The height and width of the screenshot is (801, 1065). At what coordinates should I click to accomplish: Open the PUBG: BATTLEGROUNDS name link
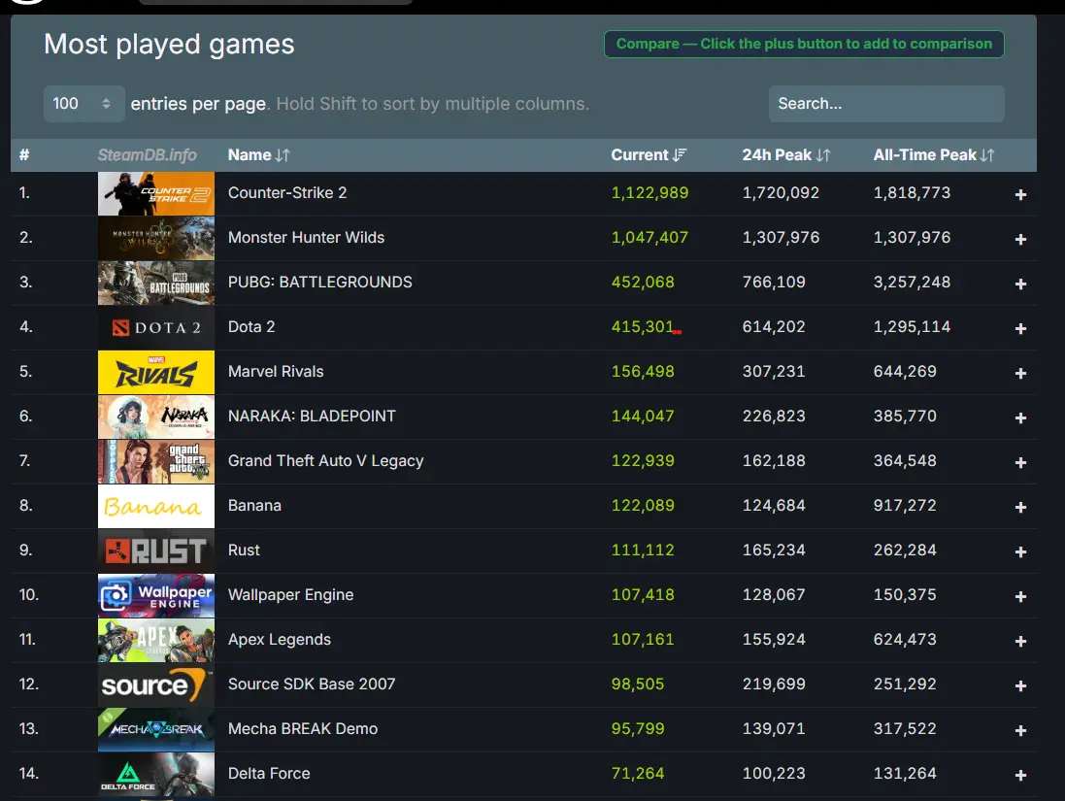tap(320, 283)
